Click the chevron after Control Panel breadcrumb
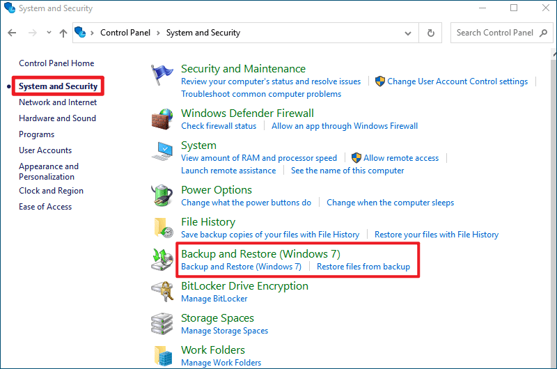 pyautogui.click(x=159, y=33)
